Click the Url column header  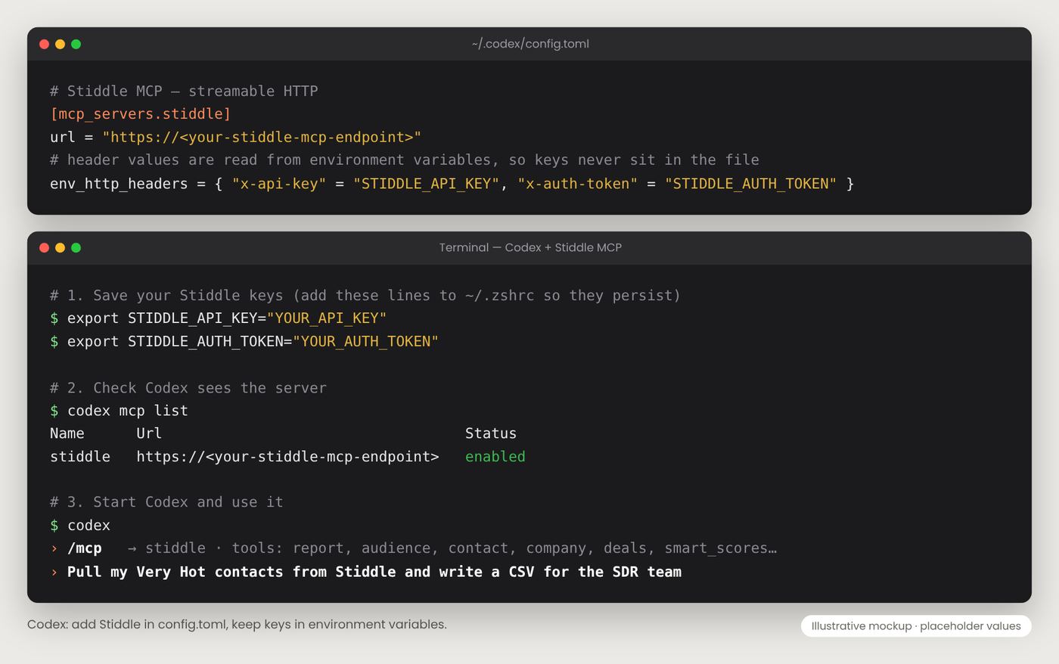[x=149, y=433]
